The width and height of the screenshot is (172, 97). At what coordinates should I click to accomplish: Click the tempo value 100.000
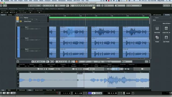click(x=128, y=93)
